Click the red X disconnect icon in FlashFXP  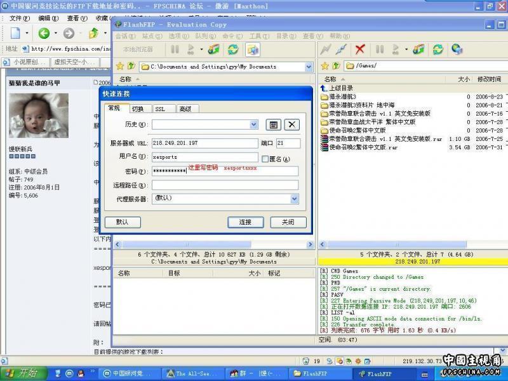coord(359,50)
